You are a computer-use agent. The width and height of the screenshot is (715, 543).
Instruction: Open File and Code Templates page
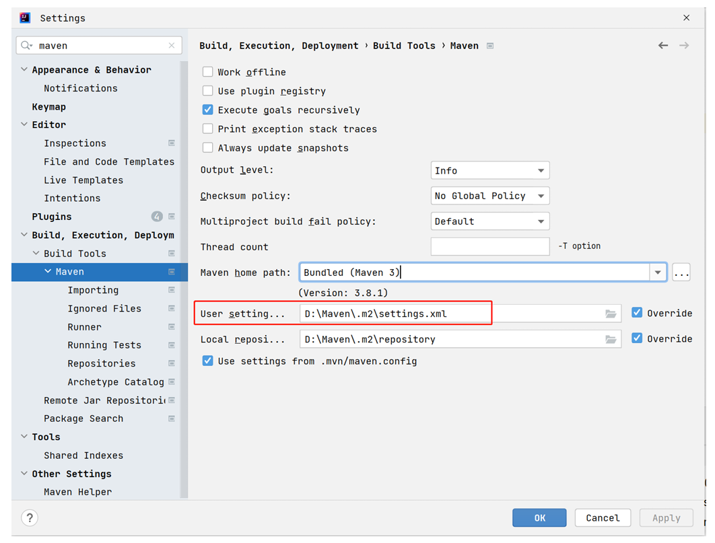pos(109,161)
